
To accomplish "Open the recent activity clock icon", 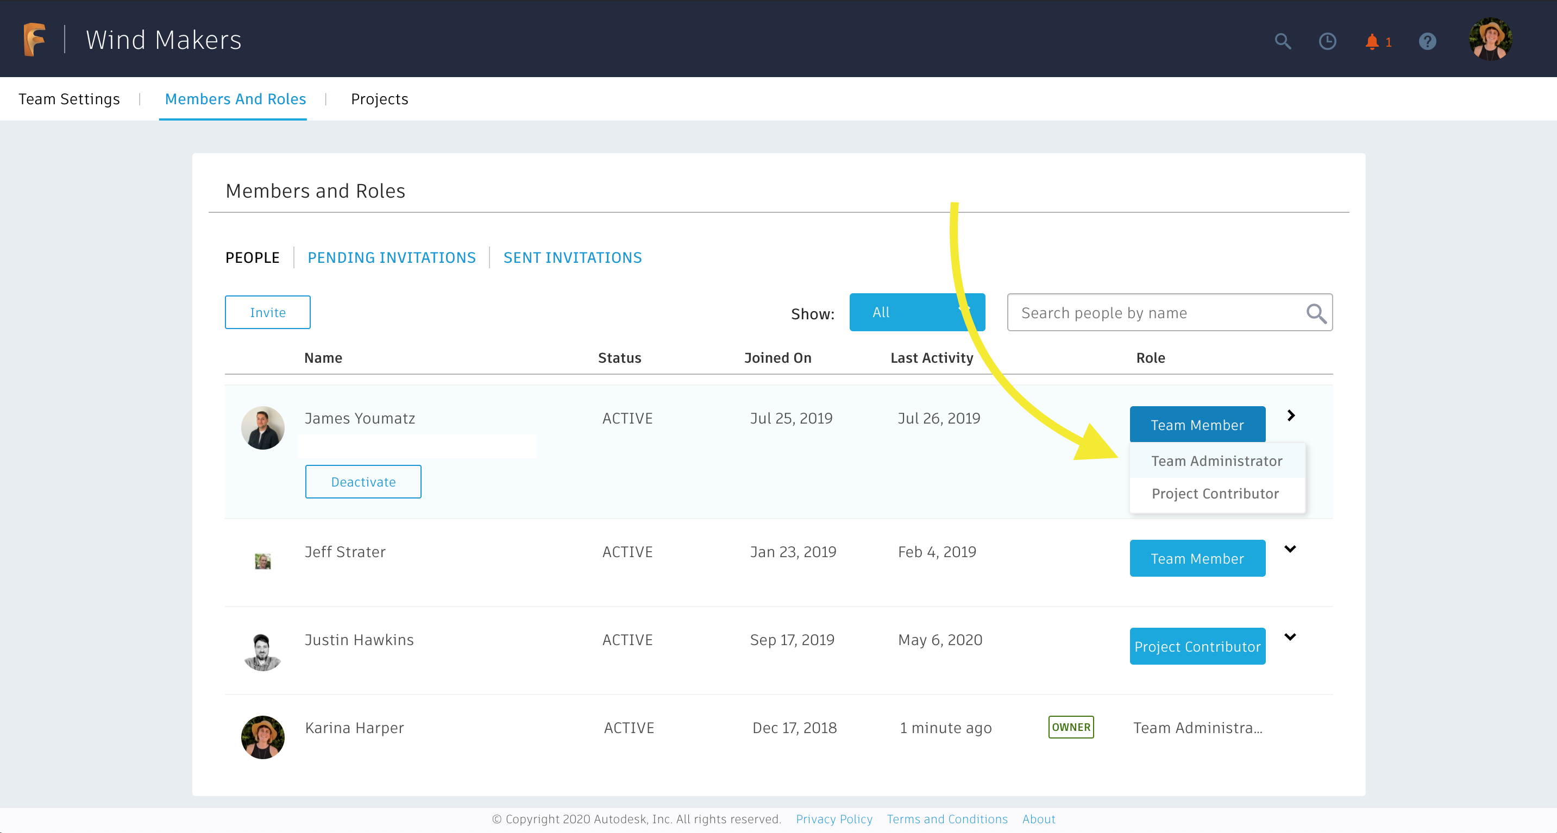I will [1327, 41].
